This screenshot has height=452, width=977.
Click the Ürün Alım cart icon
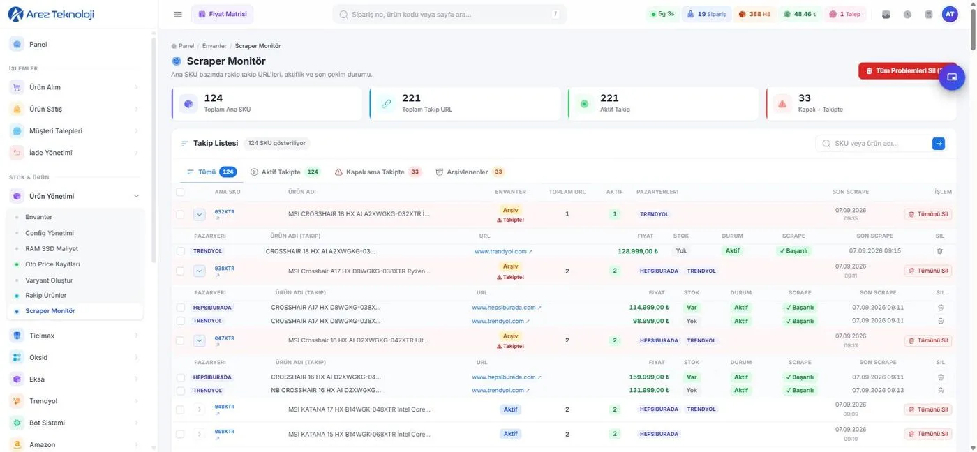click(17, 87)
